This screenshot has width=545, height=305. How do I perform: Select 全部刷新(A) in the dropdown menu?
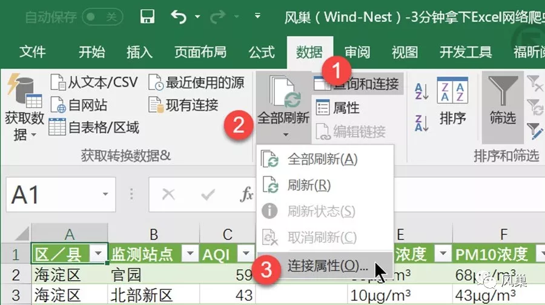(x=325, y=159)
